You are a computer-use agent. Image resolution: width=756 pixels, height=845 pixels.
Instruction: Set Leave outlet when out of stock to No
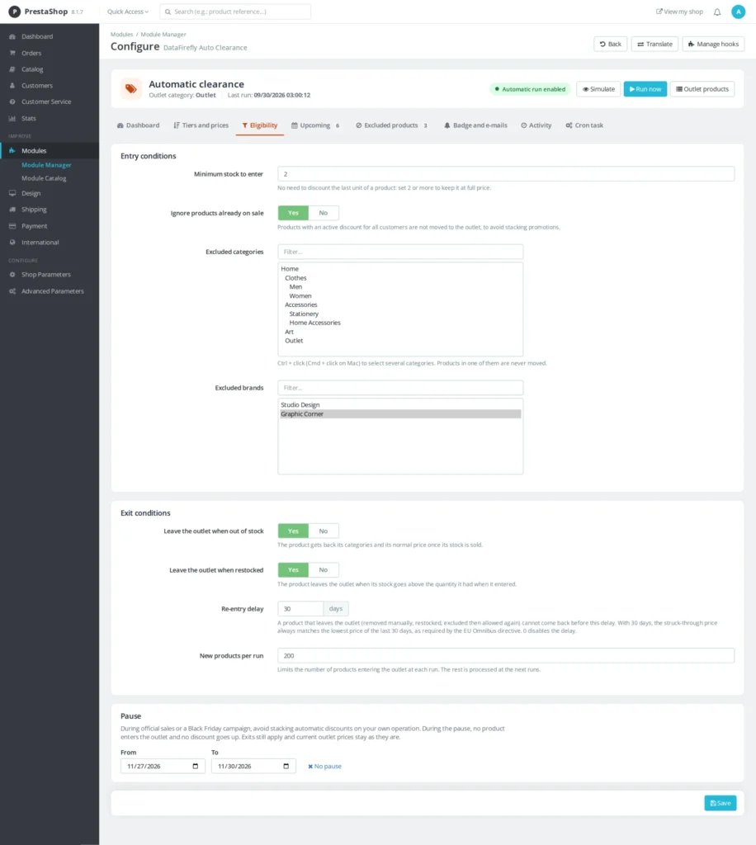(324, 531)
